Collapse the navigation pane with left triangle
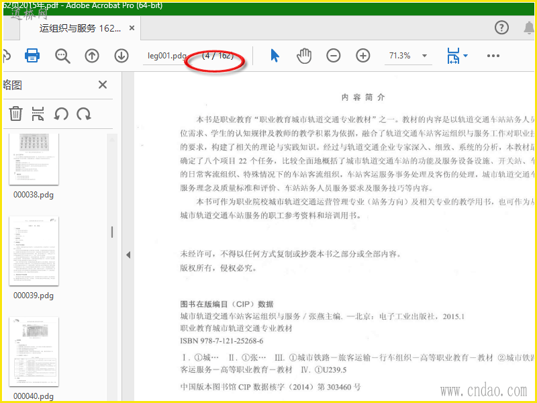The height and width of the screenshot is (403, 537). [x=128, y=255]
